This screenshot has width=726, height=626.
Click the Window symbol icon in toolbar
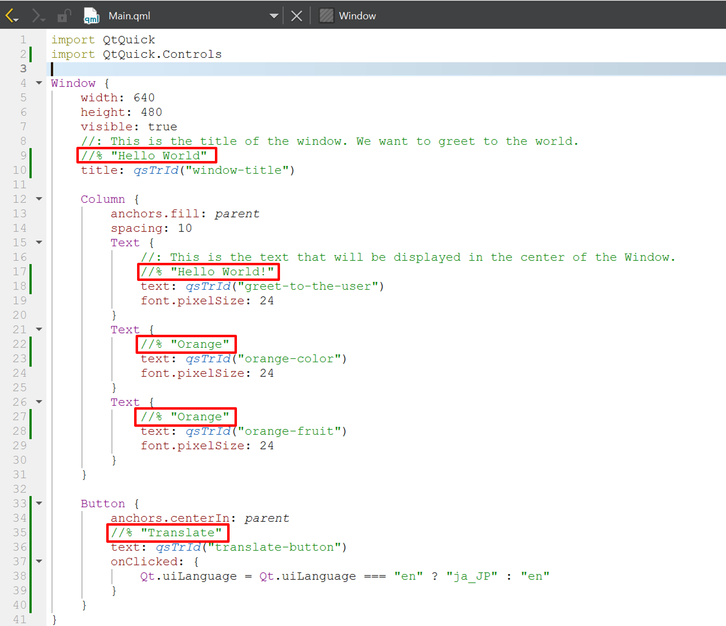tap(326, 16)
